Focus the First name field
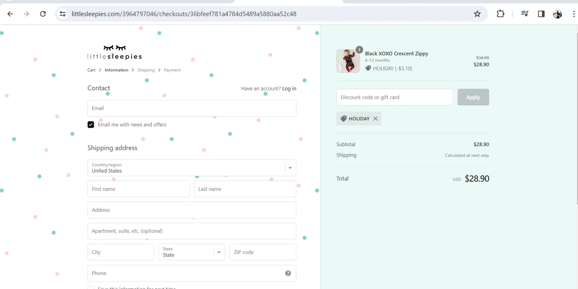 pyautogui.click(x=139, y=189)
